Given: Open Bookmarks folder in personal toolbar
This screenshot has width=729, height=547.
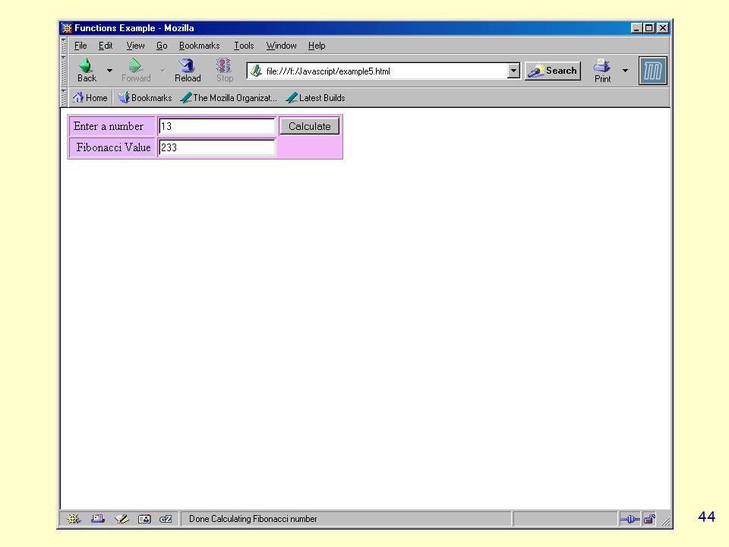Looking at the screenshot, I should (x=144, y=98).
